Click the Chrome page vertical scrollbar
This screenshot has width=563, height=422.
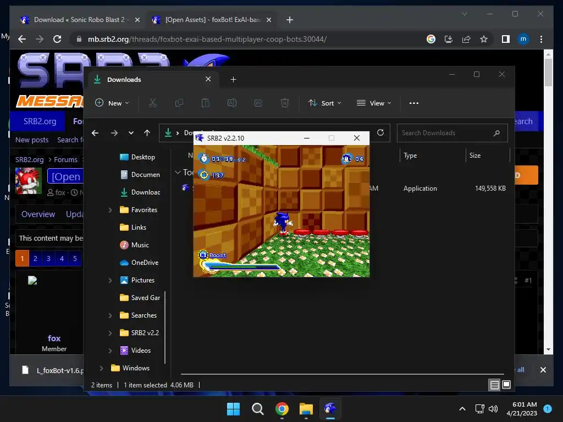[x=548, y=202]
